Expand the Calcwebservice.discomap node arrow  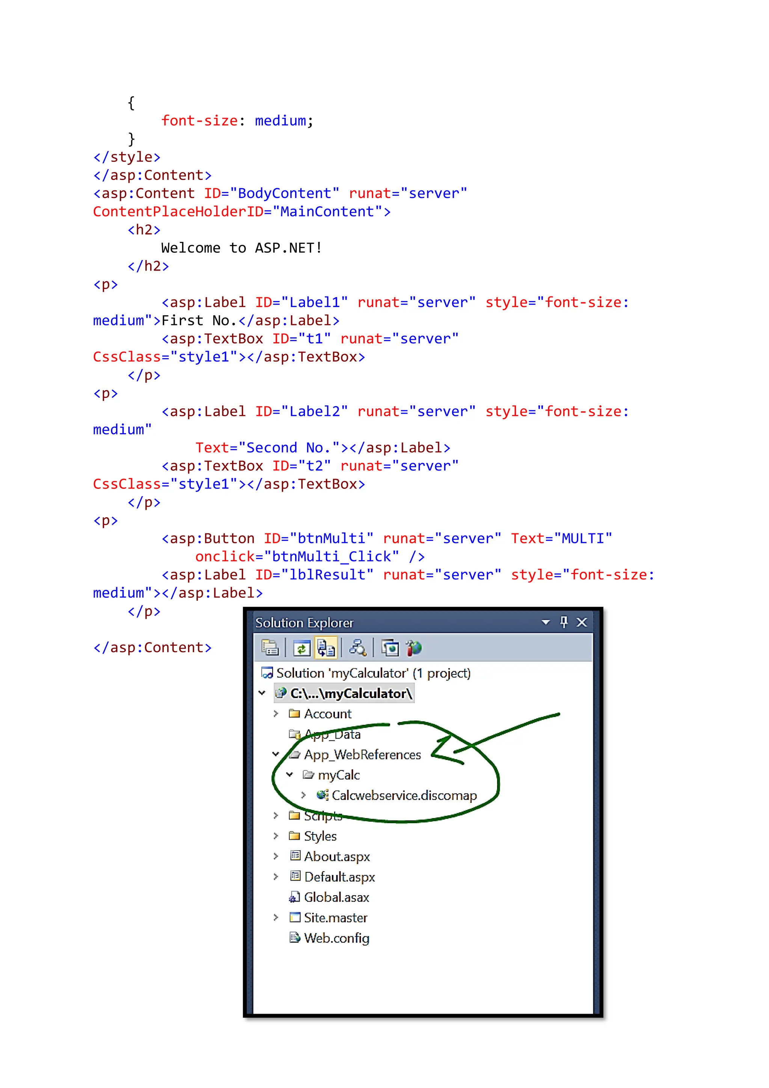coord(303,795)
